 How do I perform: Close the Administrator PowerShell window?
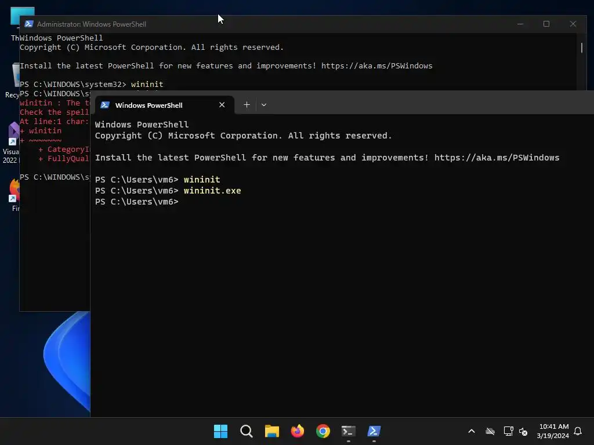tap(573, 24)
